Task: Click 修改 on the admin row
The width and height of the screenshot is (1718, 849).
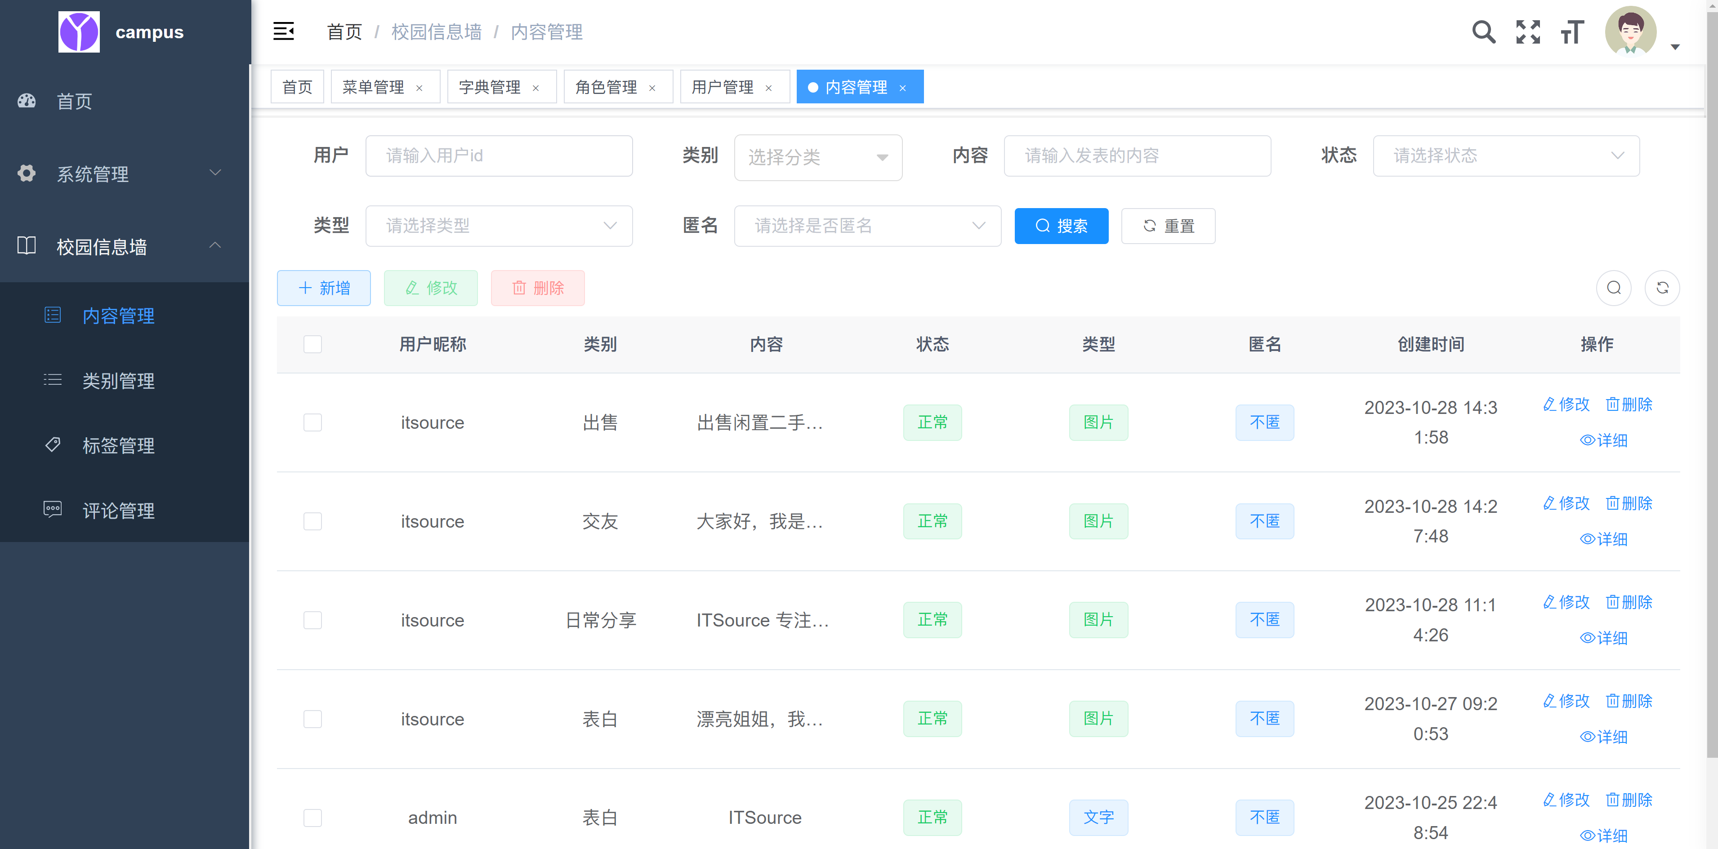Action: coord(1566,800)
